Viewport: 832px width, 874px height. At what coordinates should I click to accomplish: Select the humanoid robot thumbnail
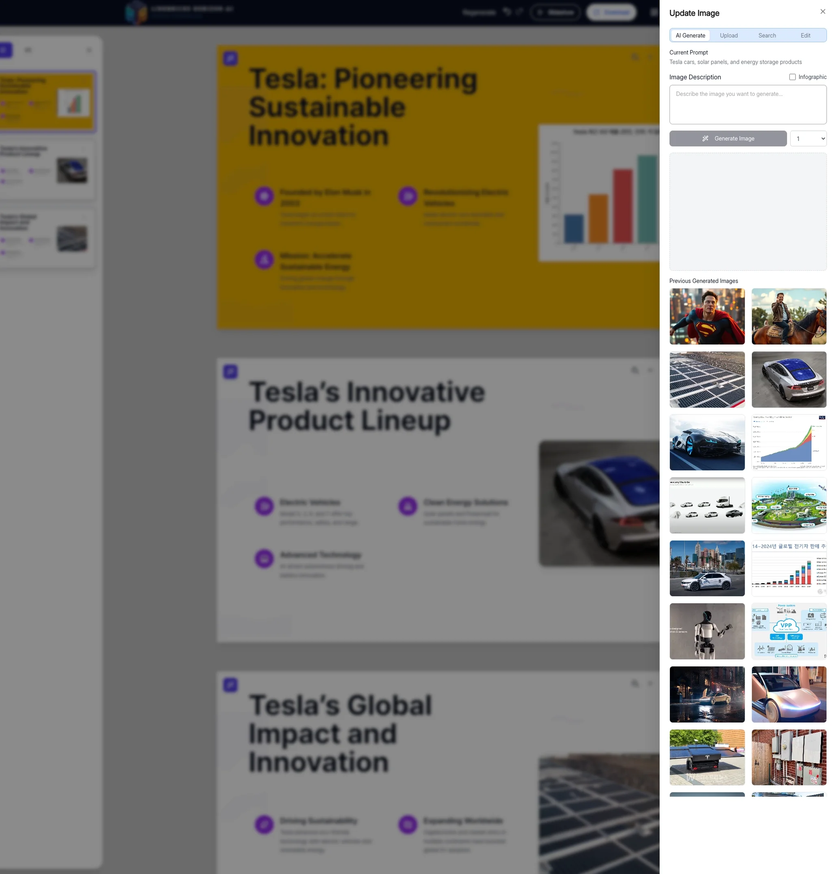(706, 631)
